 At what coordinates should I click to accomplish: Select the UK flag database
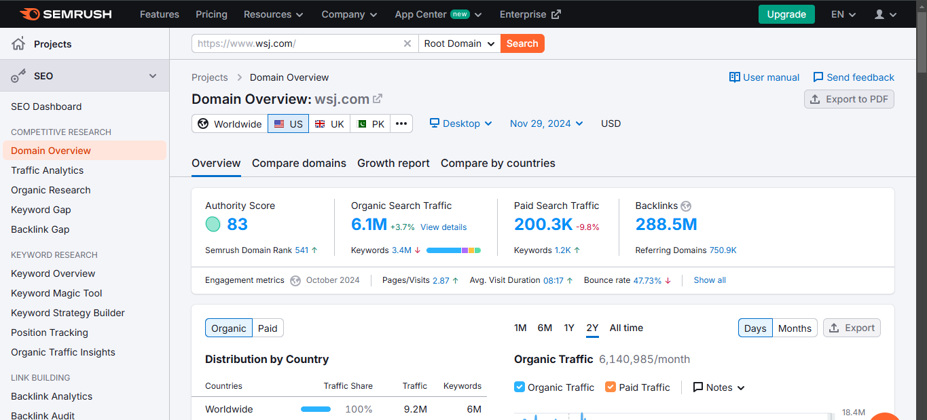tap(329, 123)
